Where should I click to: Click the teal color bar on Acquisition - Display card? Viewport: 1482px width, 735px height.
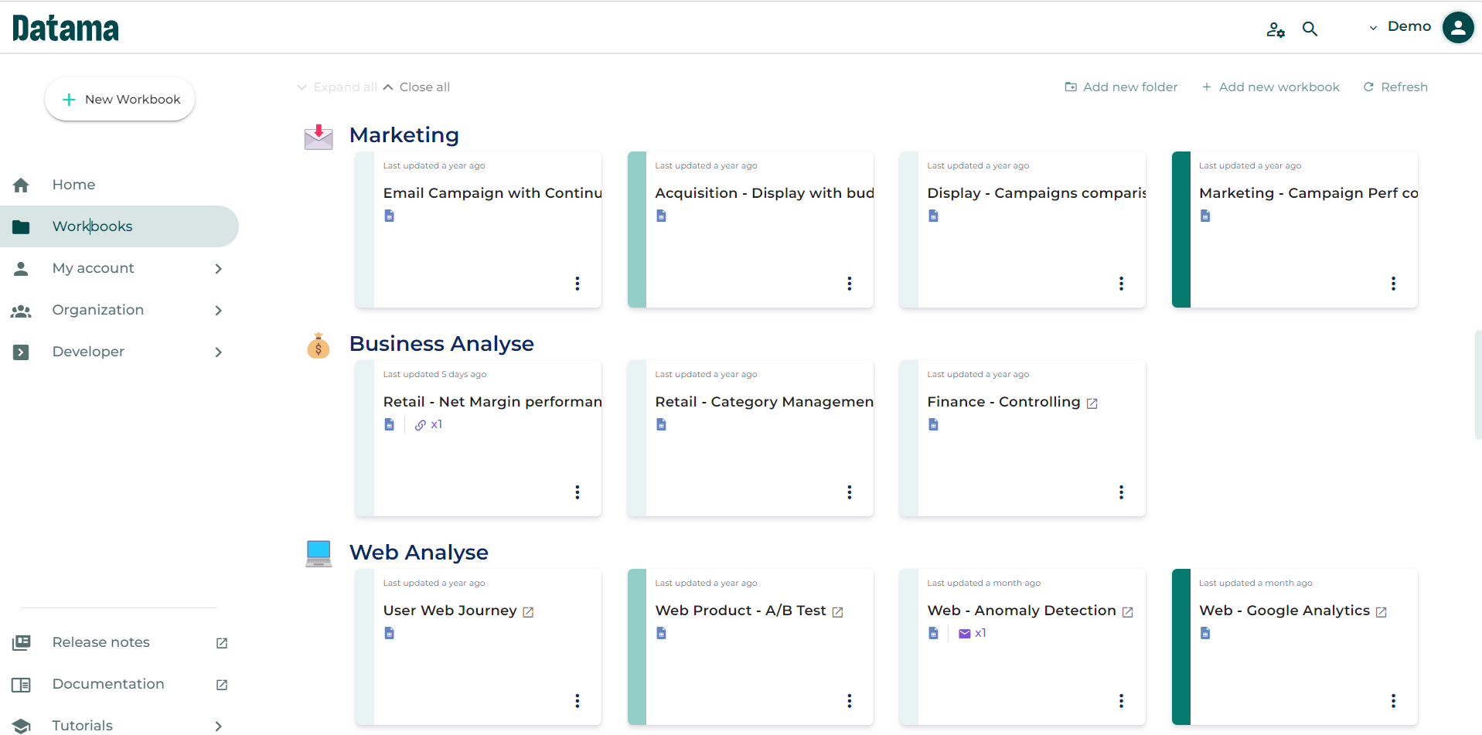click(x=637, y=230)
